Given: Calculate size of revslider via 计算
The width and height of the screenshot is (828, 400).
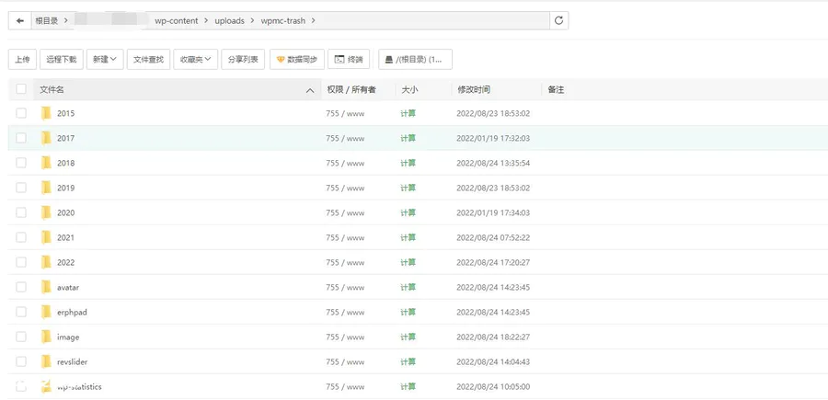Looking at the screenshot, I should coord(408,361).
